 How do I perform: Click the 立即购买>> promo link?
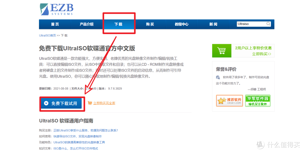[262, 54]
